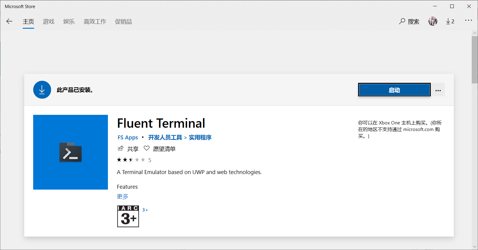Click the 3+ age rating link

(x=145, y=210)
